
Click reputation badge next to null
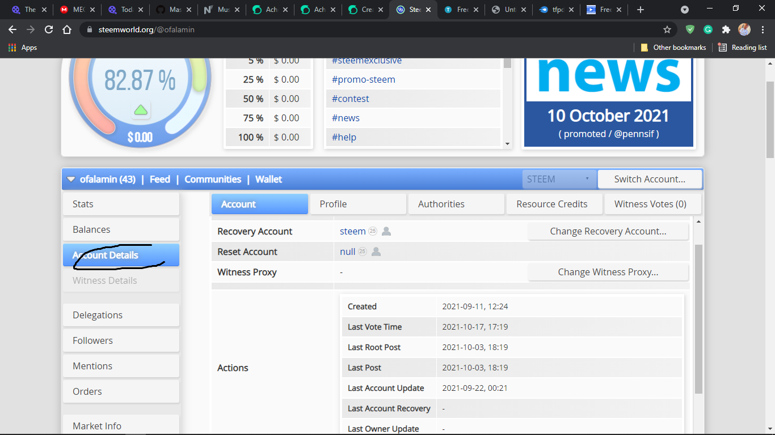pos(363,251)
